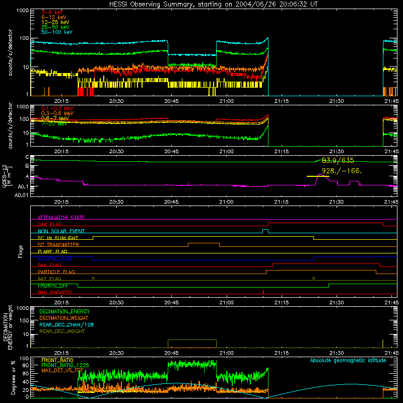Click the Degrees or % axis label

coord(13,377)
